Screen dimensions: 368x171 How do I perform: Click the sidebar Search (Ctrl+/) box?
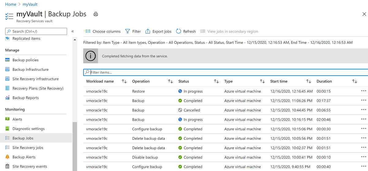point(36,31)
